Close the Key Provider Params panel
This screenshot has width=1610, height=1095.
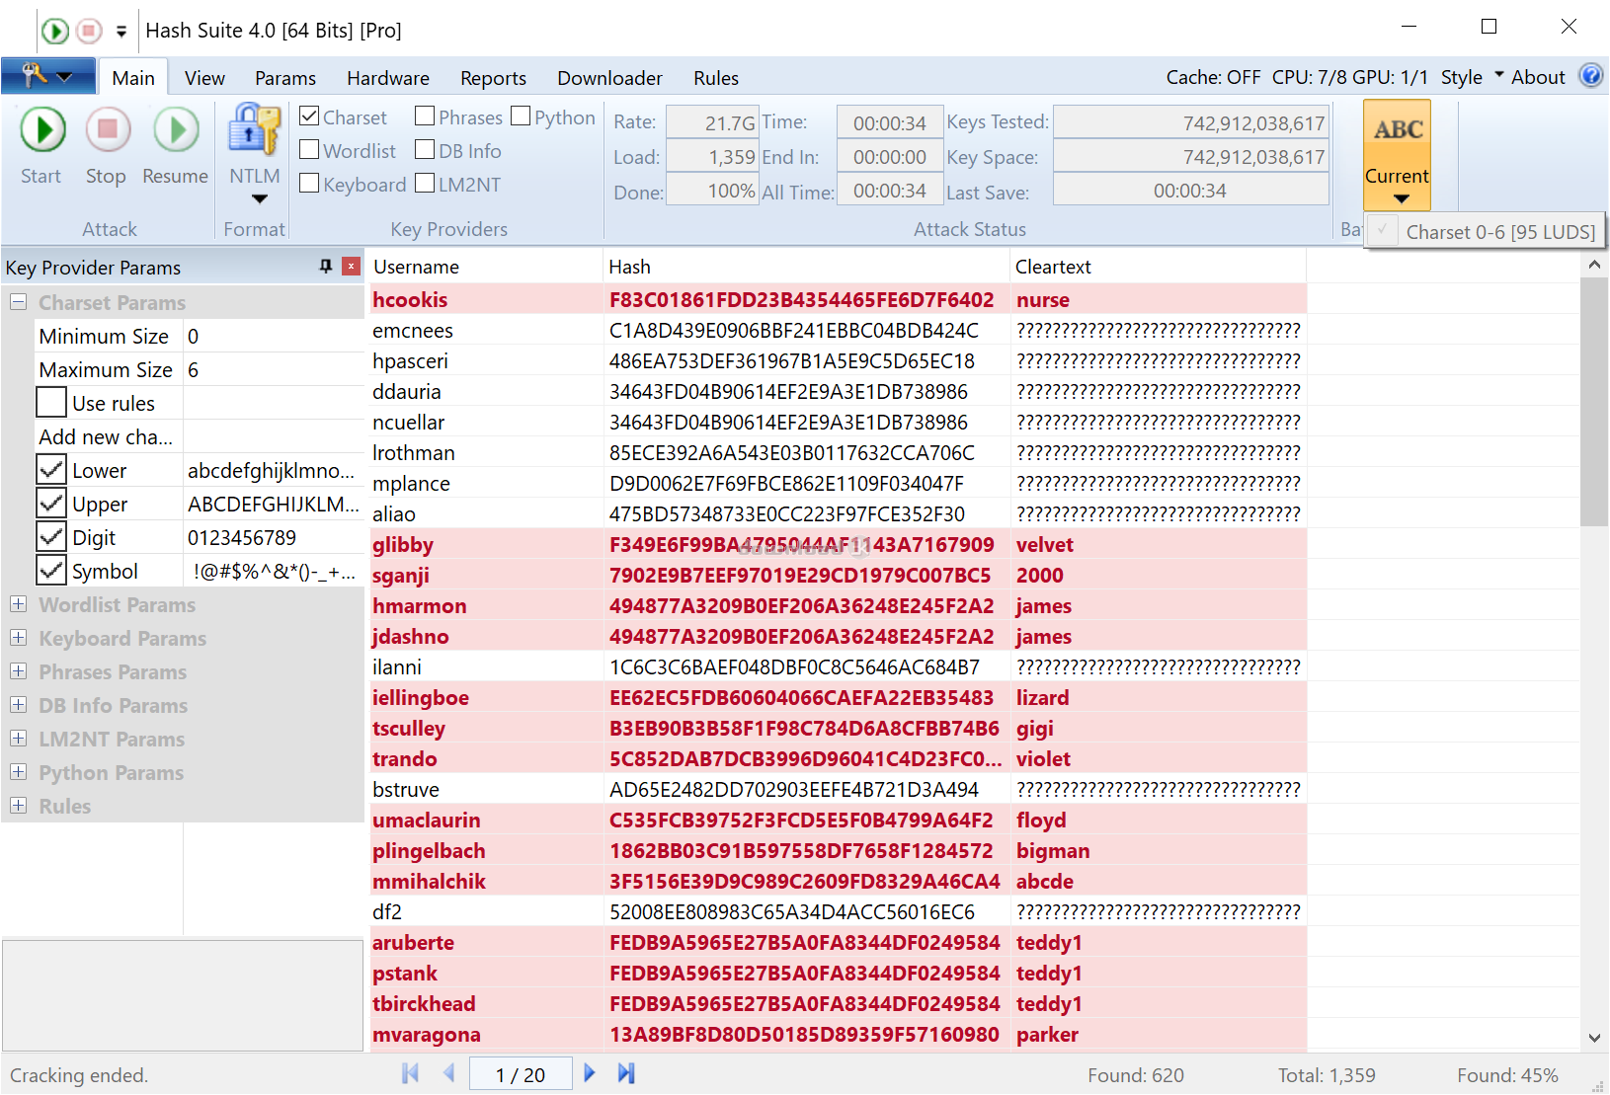pyautogui.click(x=351, y=267)
